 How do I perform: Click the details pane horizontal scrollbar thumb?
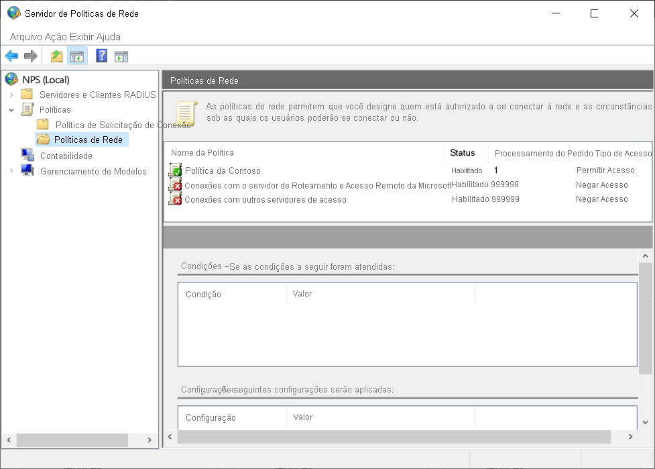tap(394, 437)
